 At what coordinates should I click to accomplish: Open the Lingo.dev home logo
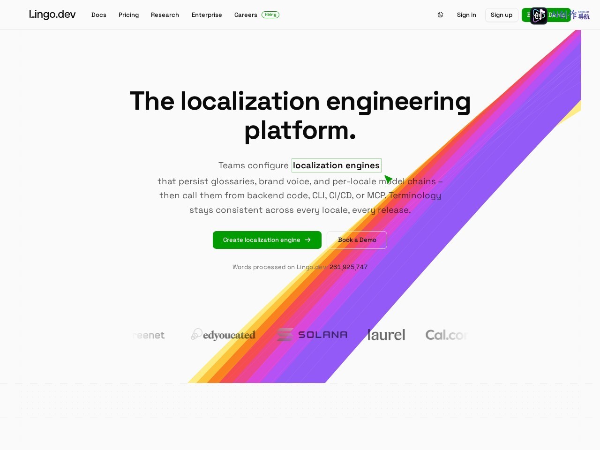click(52, 15)
